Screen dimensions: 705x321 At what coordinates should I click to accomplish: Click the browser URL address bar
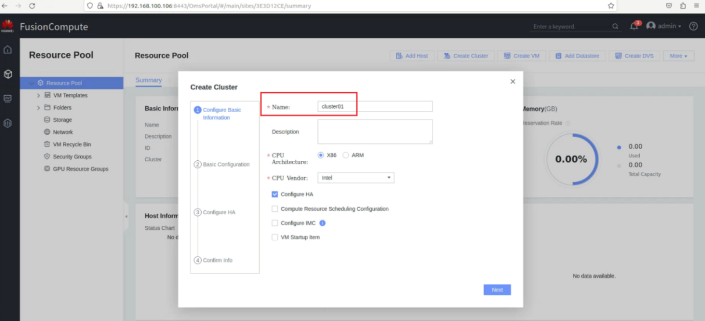pos(349,6)
